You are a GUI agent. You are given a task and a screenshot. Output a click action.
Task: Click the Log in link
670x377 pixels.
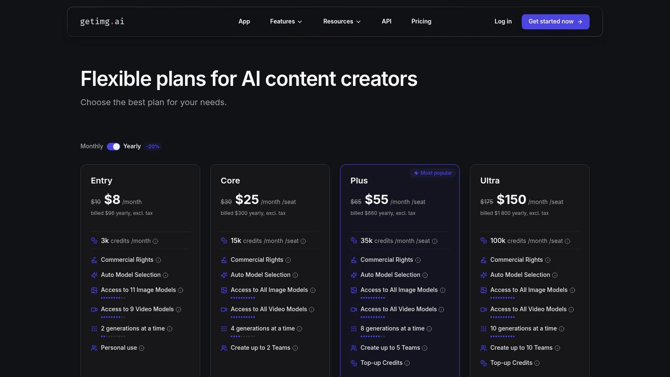[x=503, y=21]
